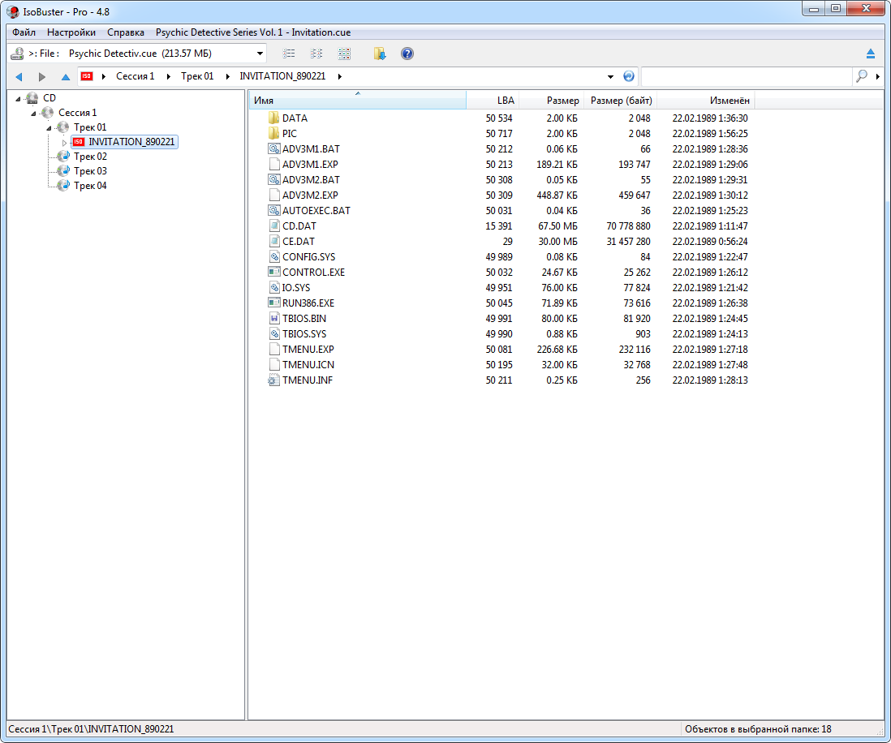Go up one level with up arrow
Screen dimensions: 891x743
66,76
